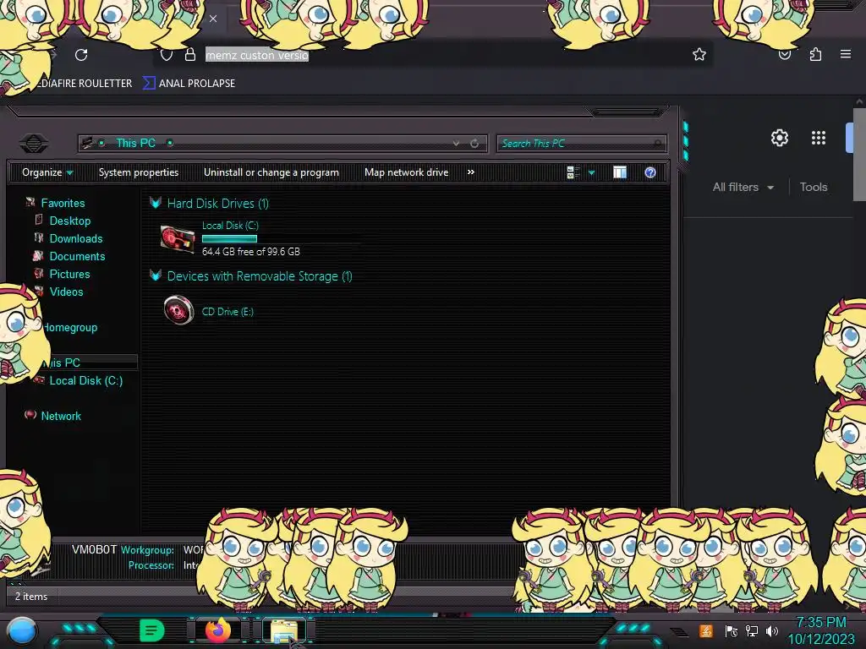Select Network in navigation pane
Image resolution: width=866 pixels, height=649 pixels.
[x=61, y=416]
